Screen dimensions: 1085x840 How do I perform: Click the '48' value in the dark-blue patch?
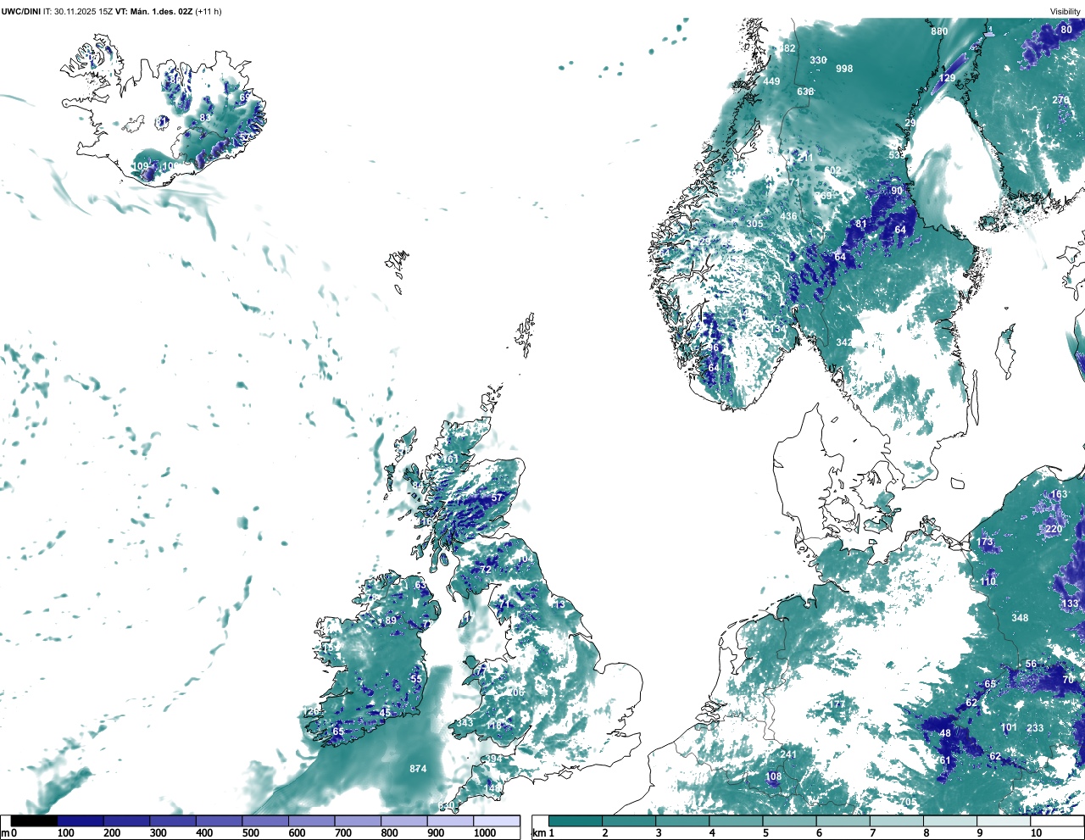pyautogui.click(x=945, y=733)
